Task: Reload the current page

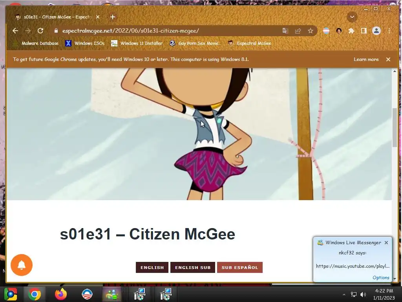Action: point(40,31)
